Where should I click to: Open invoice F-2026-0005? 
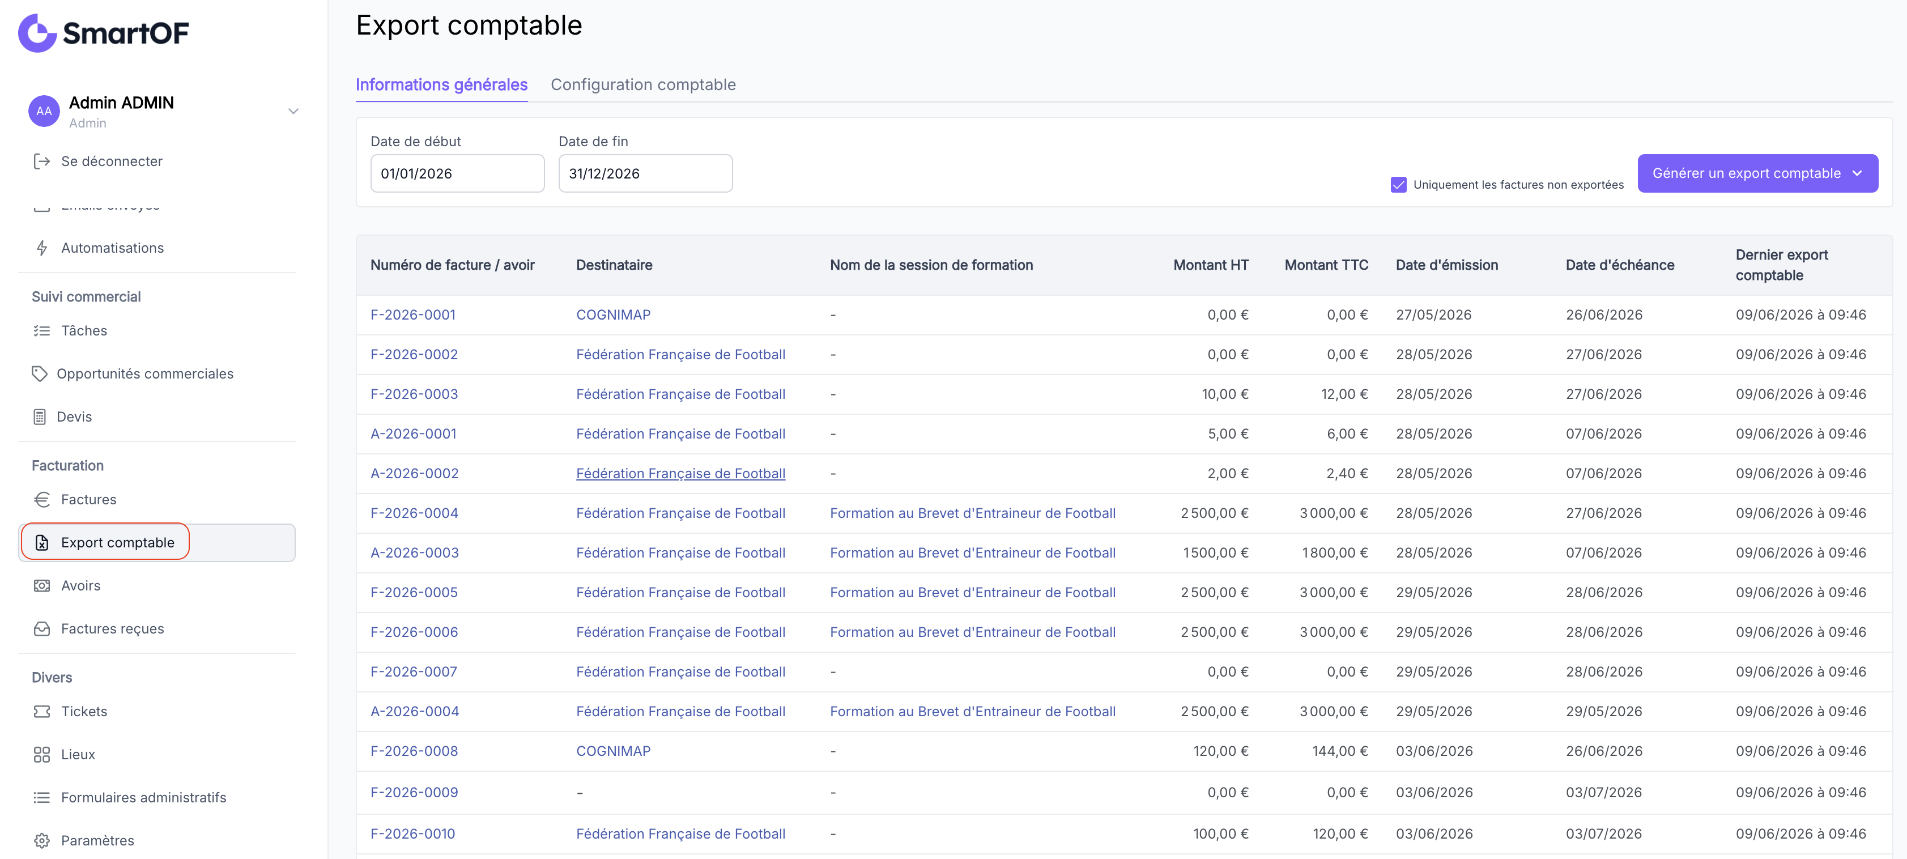tap(414, 593)
